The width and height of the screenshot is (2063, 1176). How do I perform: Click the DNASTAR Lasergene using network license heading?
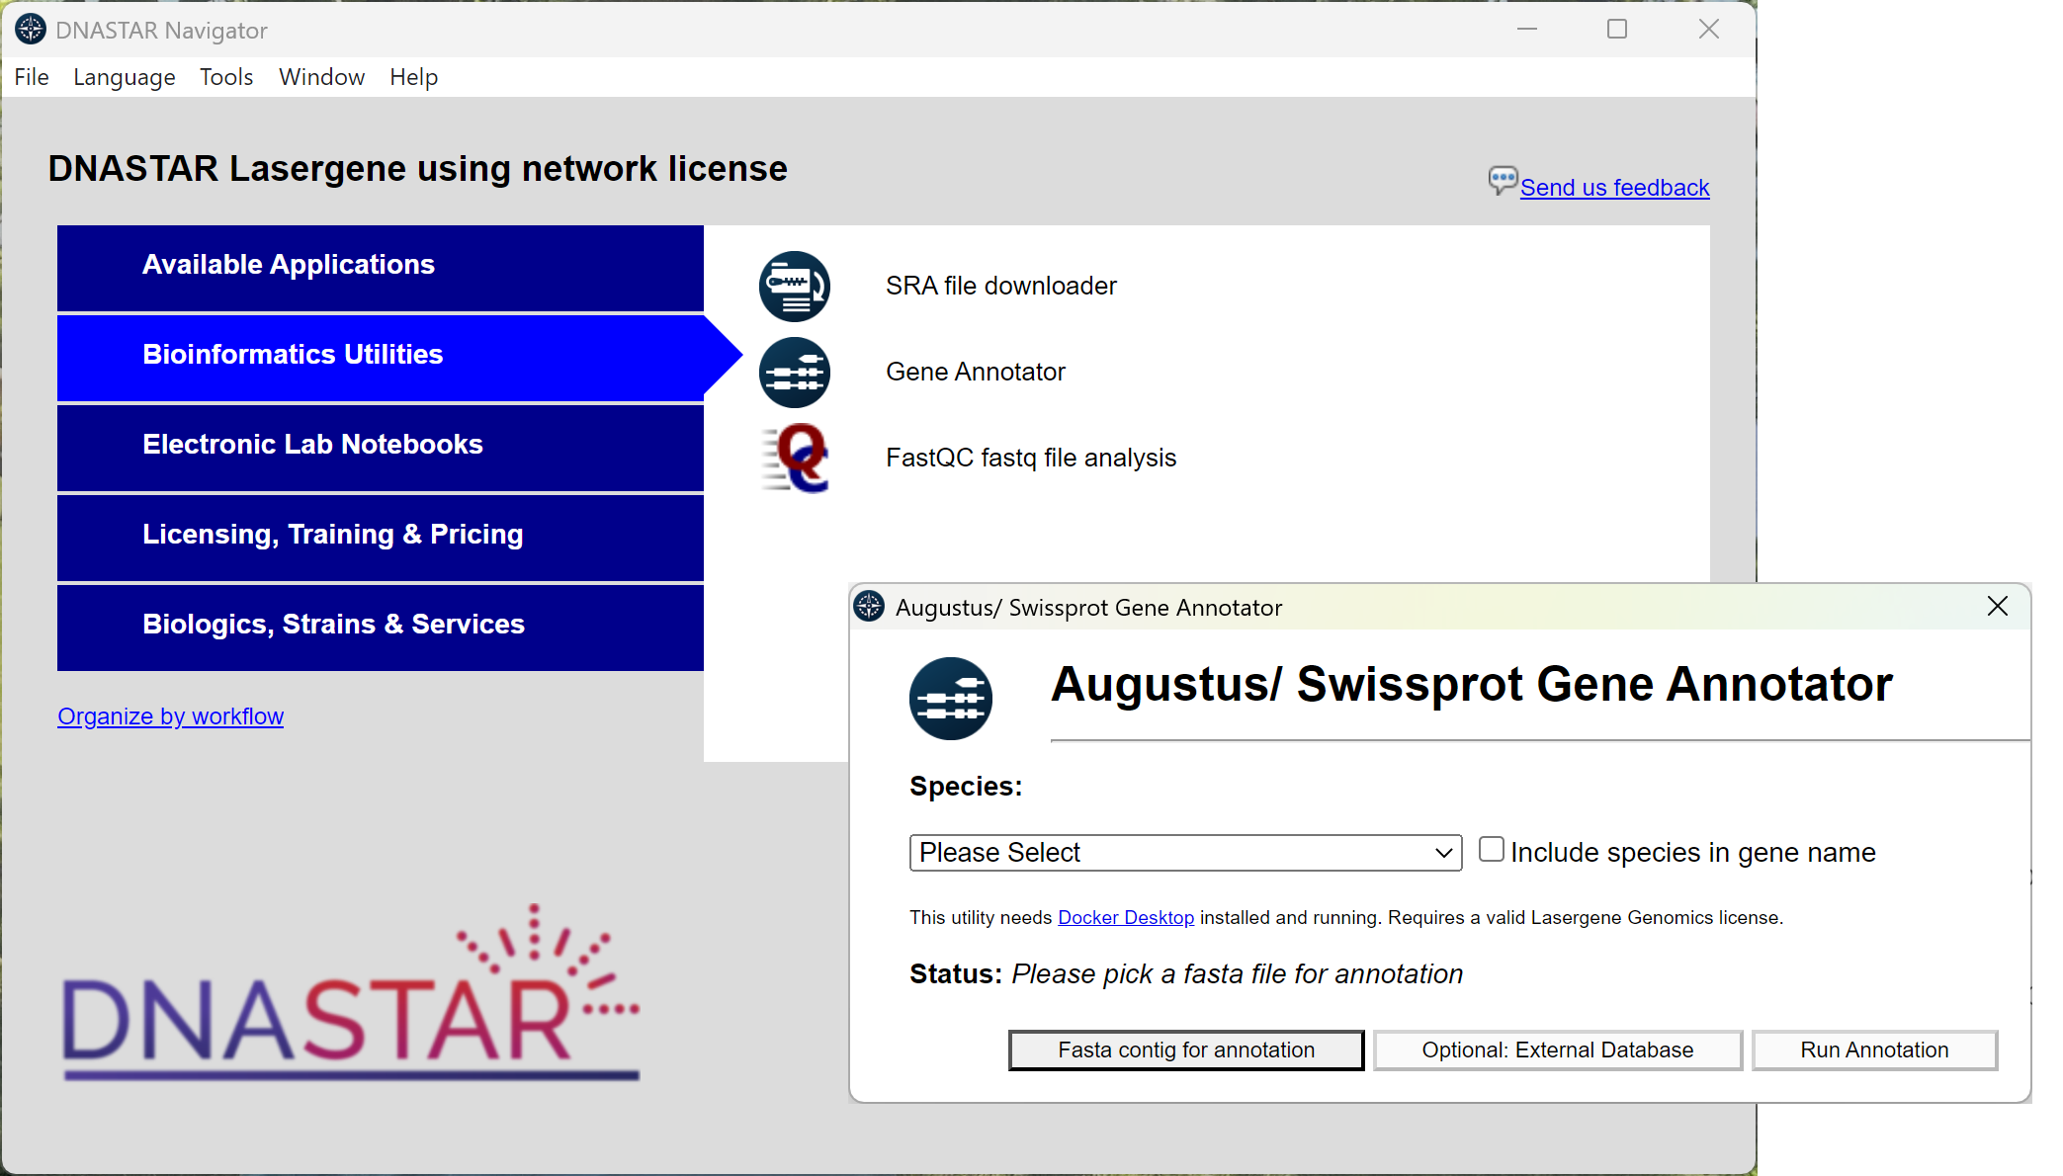coord(417,168)
